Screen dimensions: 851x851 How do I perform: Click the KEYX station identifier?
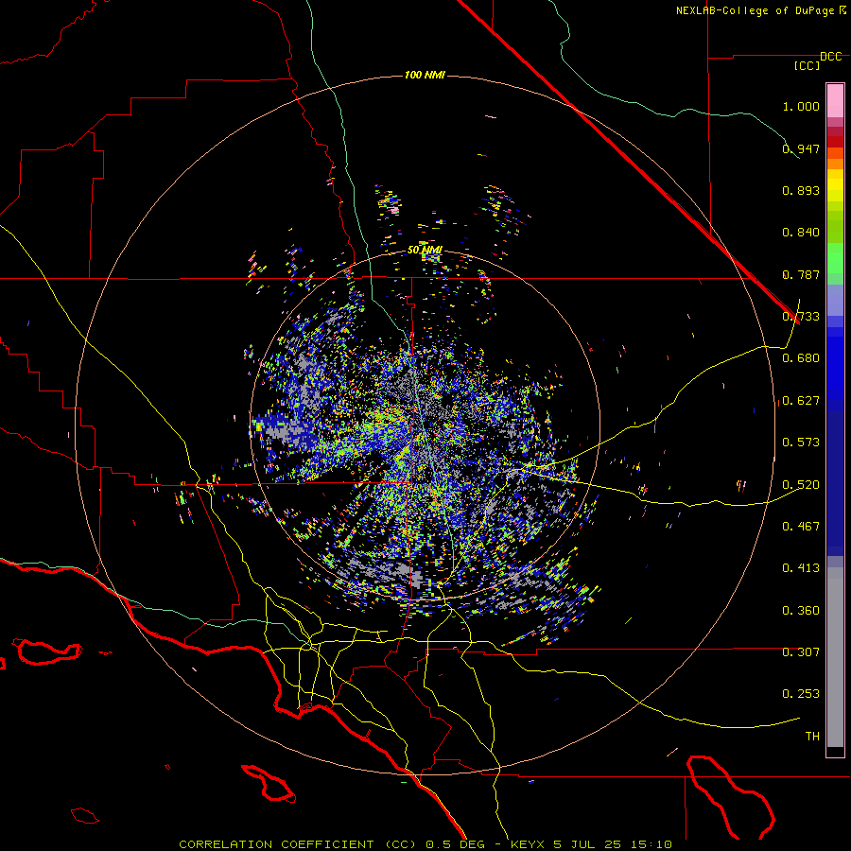click(x=527, y=844)
